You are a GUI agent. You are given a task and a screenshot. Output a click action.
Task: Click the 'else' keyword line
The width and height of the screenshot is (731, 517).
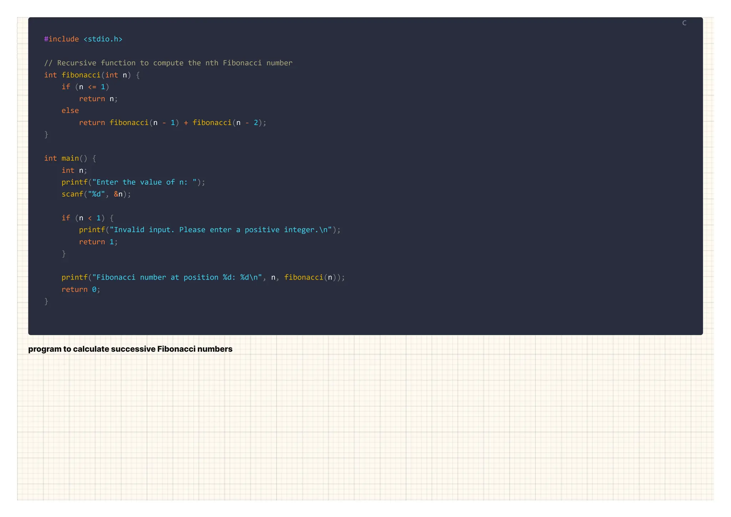(70, 110)
